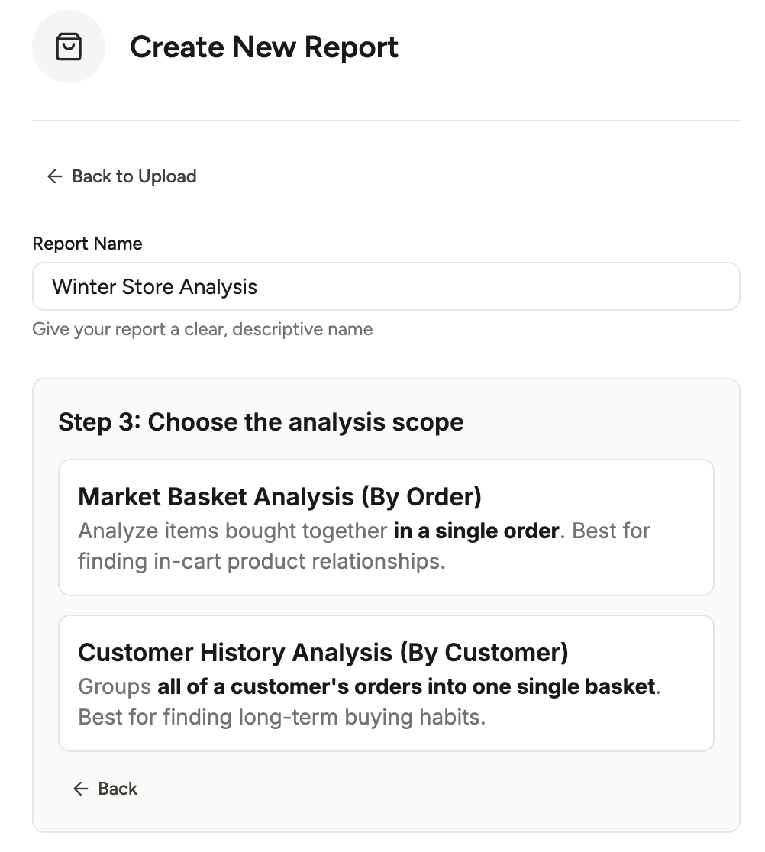The height and width of the screenshot is (852, 765).
Task: Click the hint text under Report Name
Action: point(202,328)
